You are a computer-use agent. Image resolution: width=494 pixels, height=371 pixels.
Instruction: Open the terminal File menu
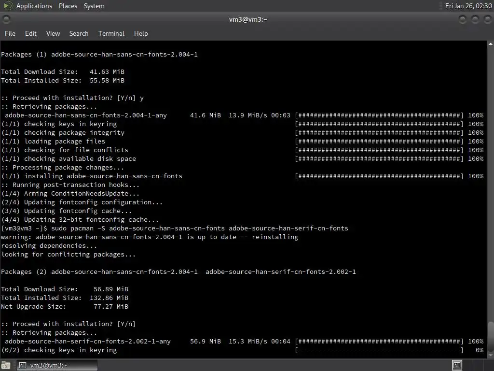[10, 33]
